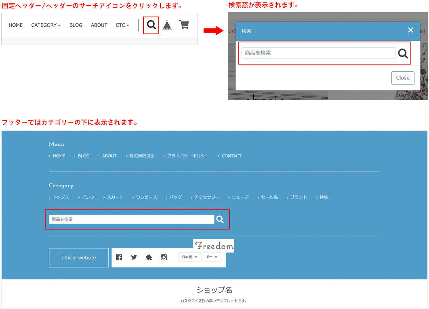
Task: Click the header search magnifier icon
Action: click(151, 25)
